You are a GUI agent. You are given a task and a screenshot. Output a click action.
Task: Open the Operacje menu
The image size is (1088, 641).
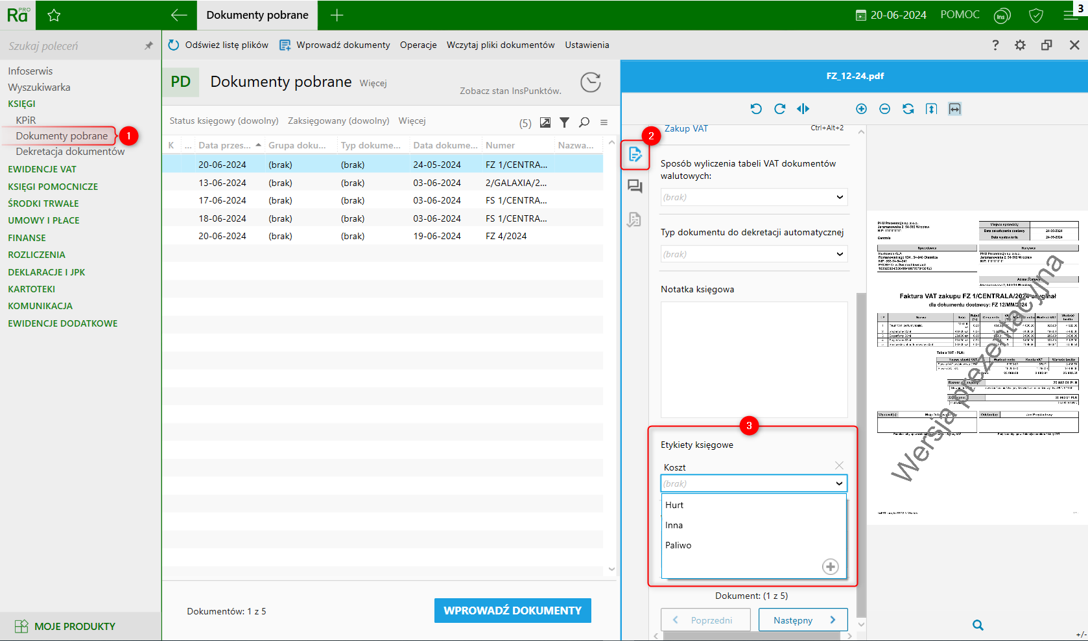[418, 45]
